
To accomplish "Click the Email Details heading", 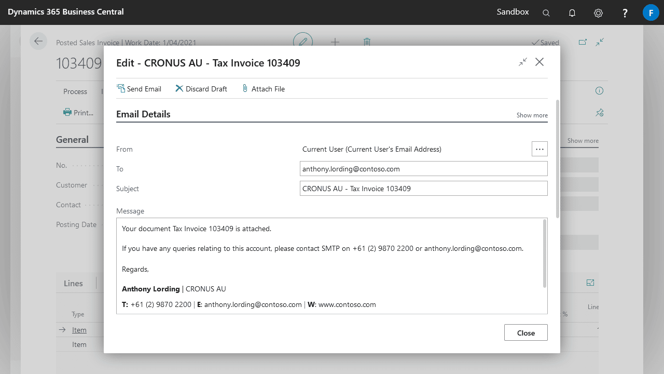I will [x=143, y=114].
